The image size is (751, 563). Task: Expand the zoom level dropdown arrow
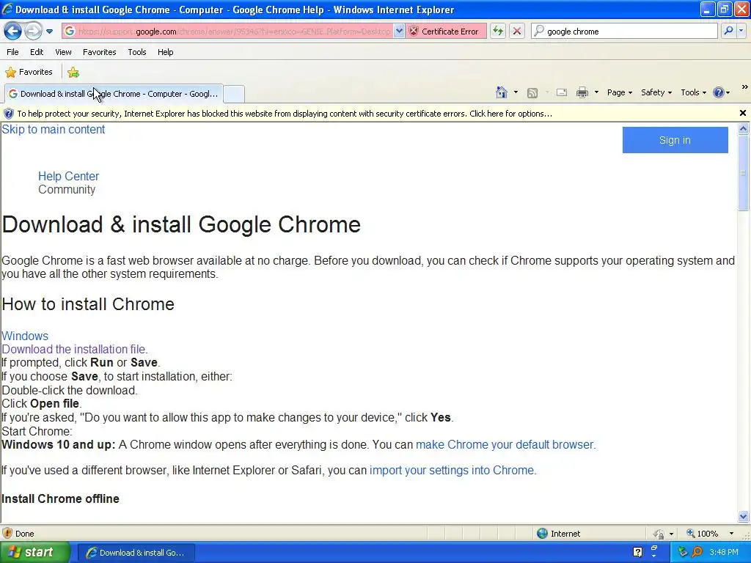click(731, 534)
